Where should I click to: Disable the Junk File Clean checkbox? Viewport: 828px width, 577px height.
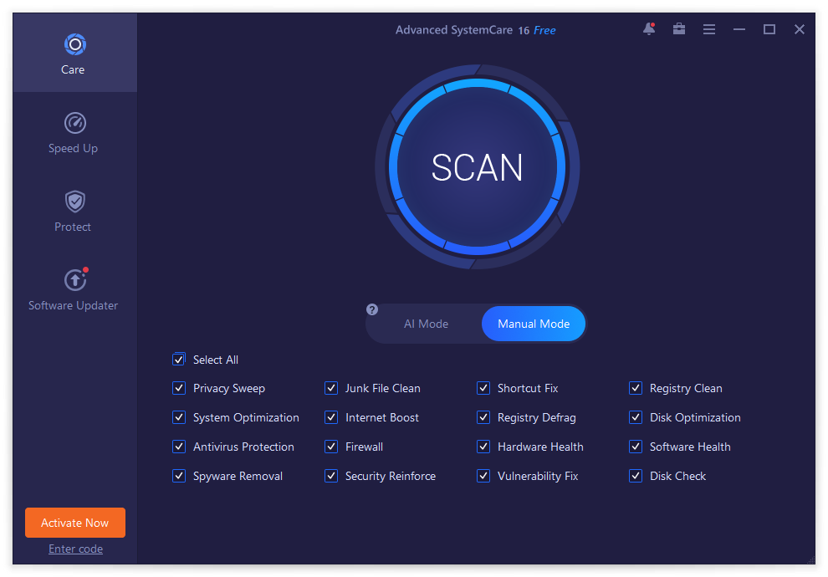331,388
